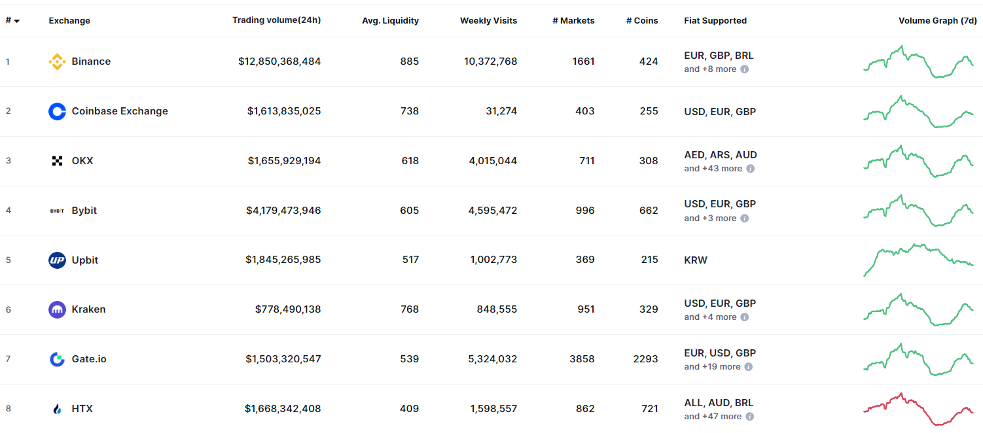Click the OKX logo icon
Screen dimensions: 983x433
pyautogui.click(x=57, y=161)
